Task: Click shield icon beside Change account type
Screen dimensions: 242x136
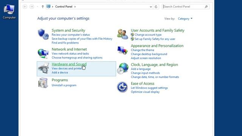Action: coord(132,35)
